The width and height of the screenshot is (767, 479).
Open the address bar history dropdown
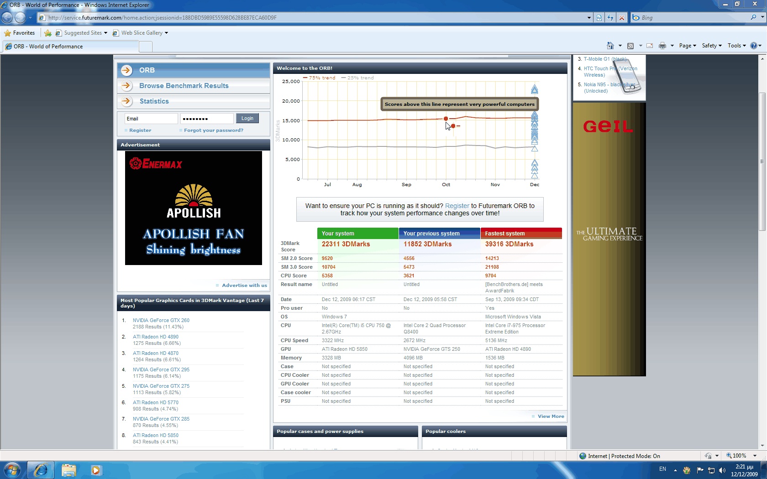[588, 18]
